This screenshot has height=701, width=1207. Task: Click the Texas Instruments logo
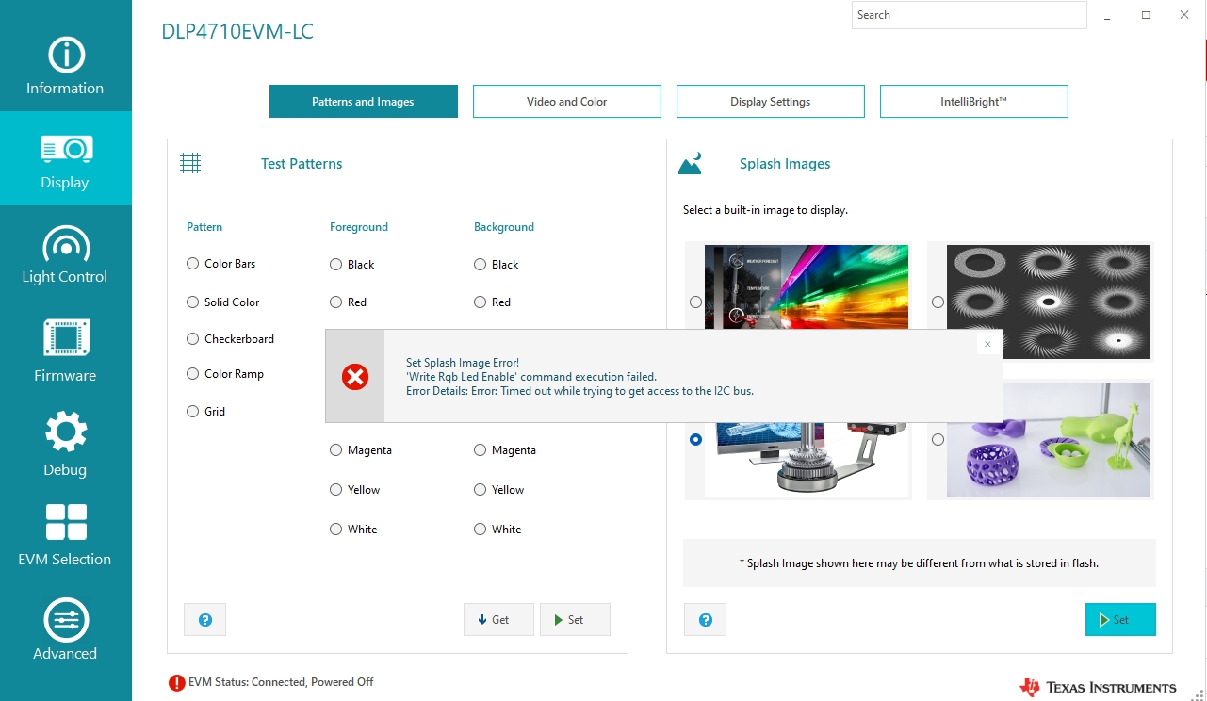1098,687
